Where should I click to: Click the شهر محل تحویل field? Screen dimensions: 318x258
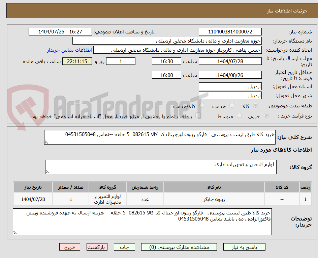pos(230,96)
